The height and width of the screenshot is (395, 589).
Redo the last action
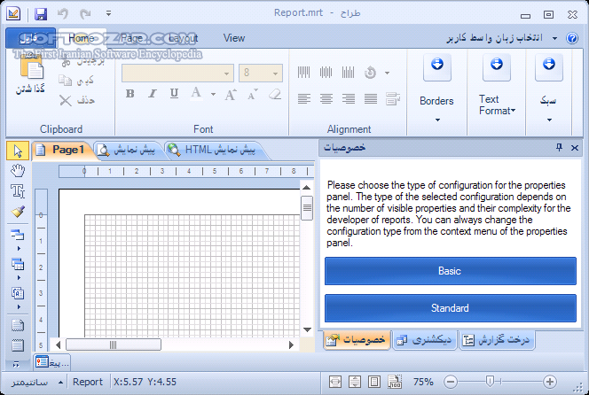click(85, 14)
